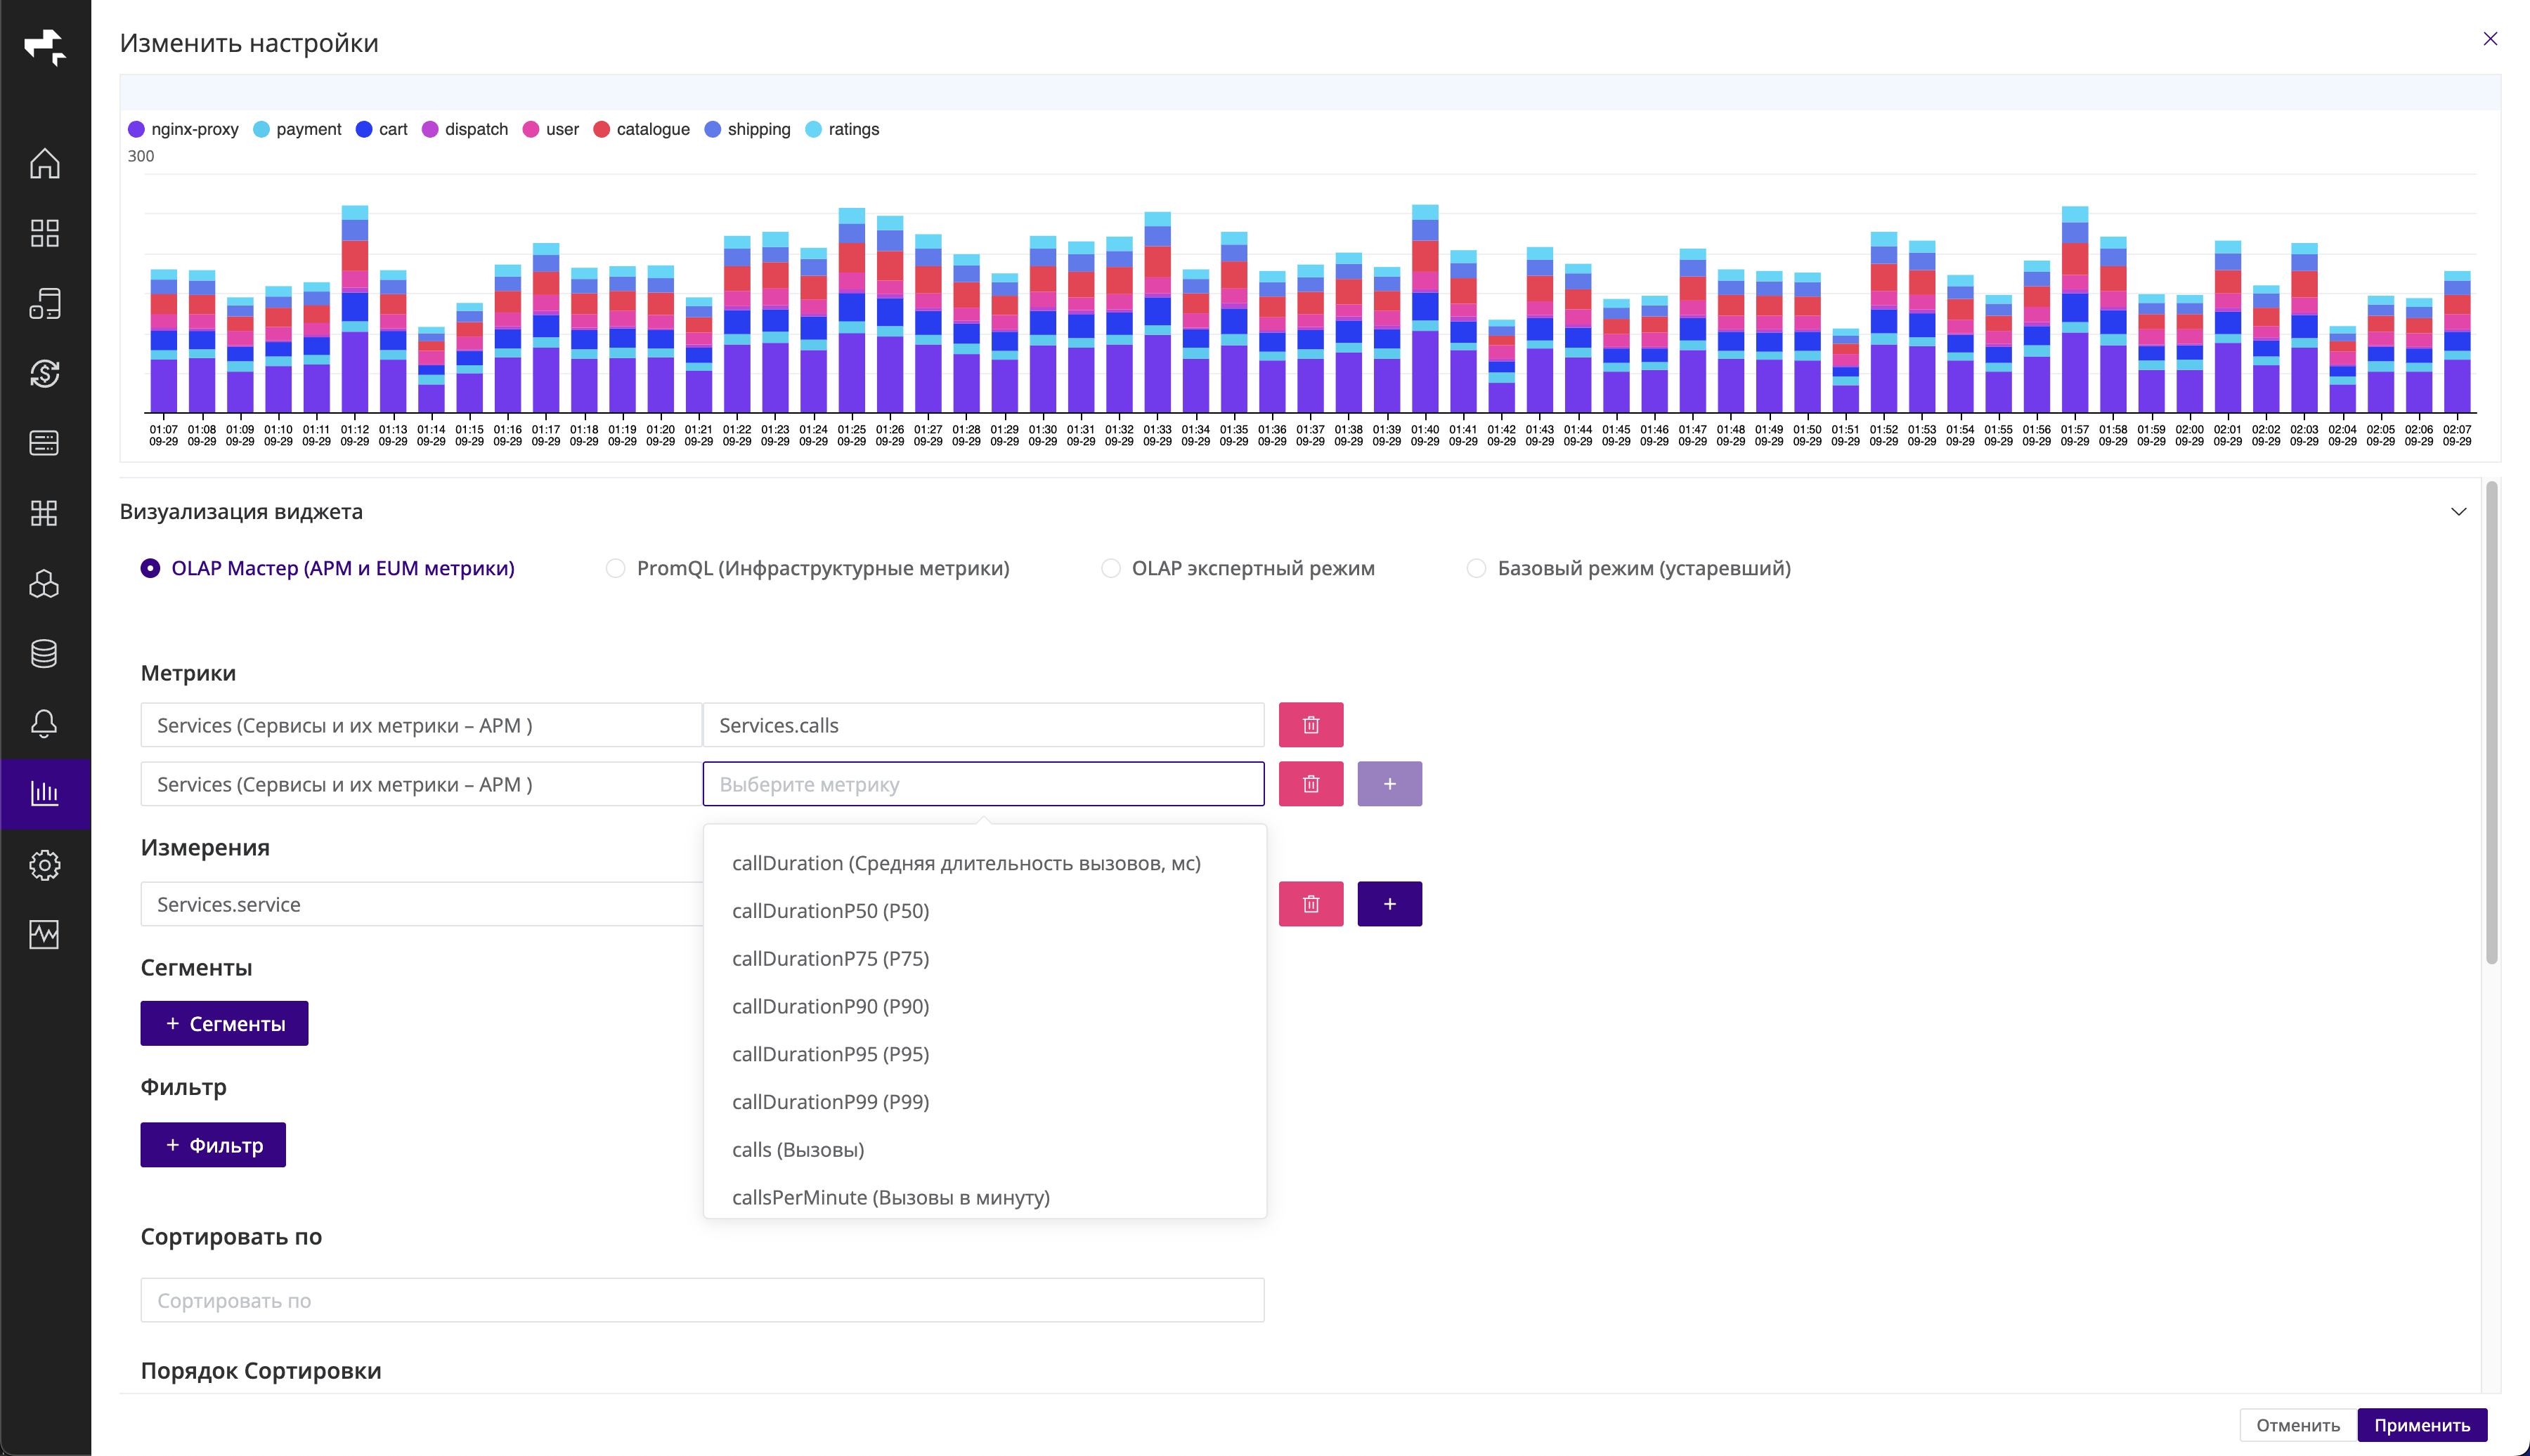The height and width of the screenshot is (1456, 2530).
Task: Select the Database icon in the sidebar
Action: [x=46, y=653]
